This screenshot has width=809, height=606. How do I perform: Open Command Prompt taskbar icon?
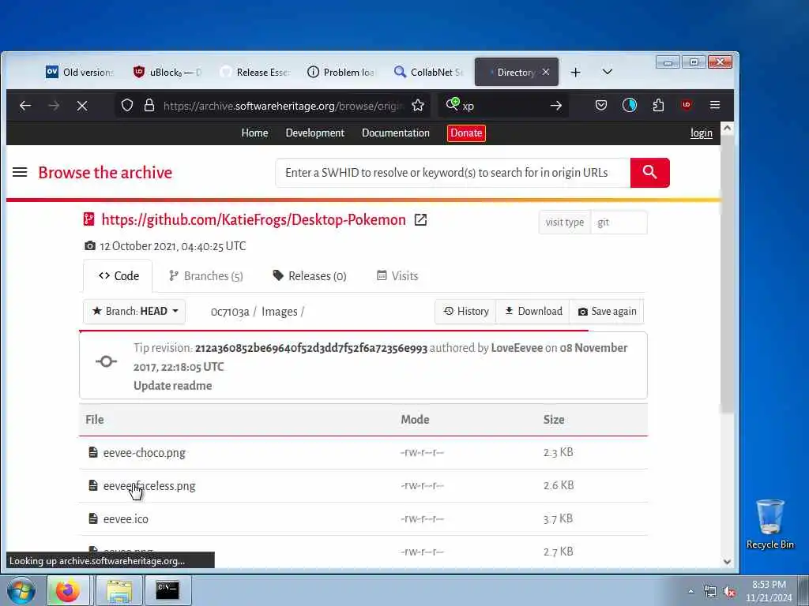click(167, 590)
